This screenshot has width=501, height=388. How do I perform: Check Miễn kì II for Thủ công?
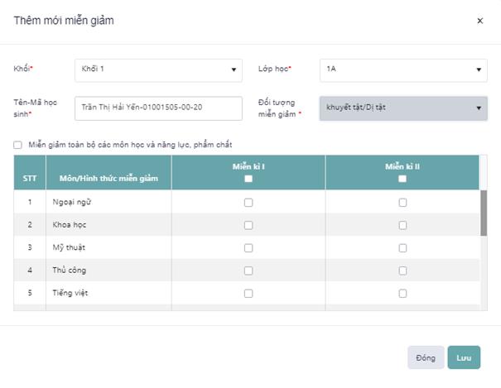pyautogui.click(x=402, y=271)
